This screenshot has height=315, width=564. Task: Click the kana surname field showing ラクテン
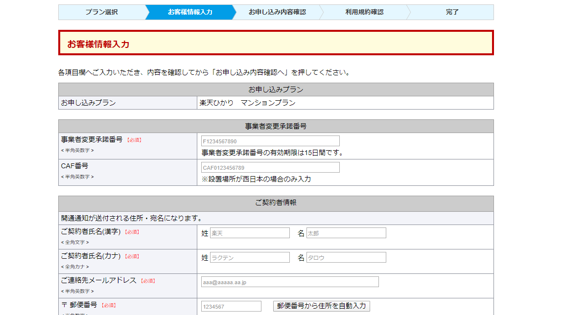250,258
